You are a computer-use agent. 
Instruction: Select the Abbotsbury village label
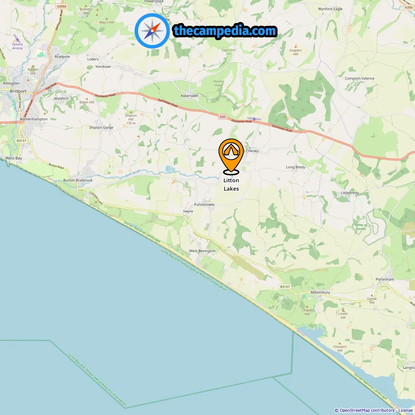point(320,292)
